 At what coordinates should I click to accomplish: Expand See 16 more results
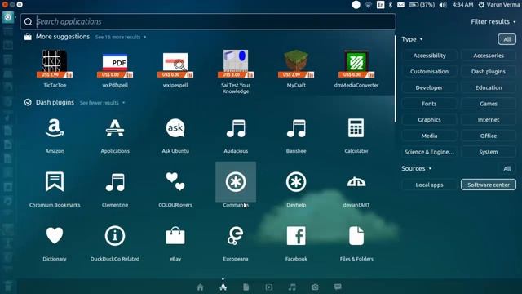click(121, 37)
